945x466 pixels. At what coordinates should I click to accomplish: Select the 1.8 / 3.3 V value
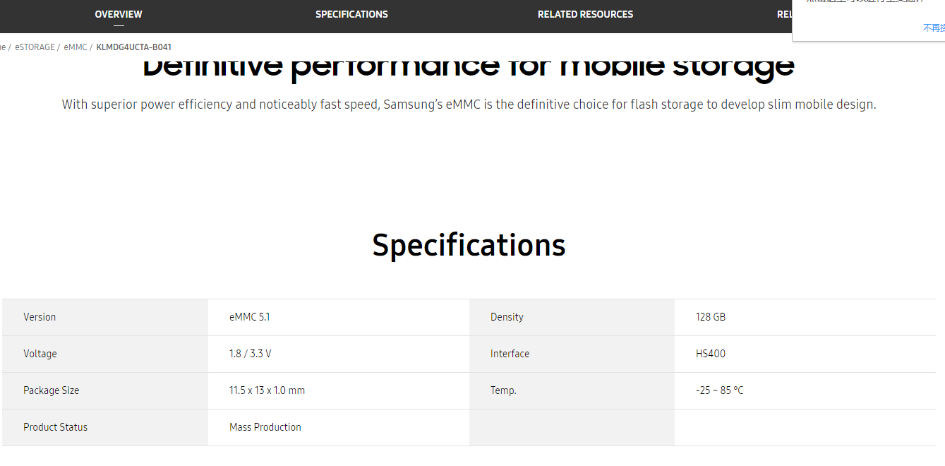pyautogui.click(x=250, y=354)
